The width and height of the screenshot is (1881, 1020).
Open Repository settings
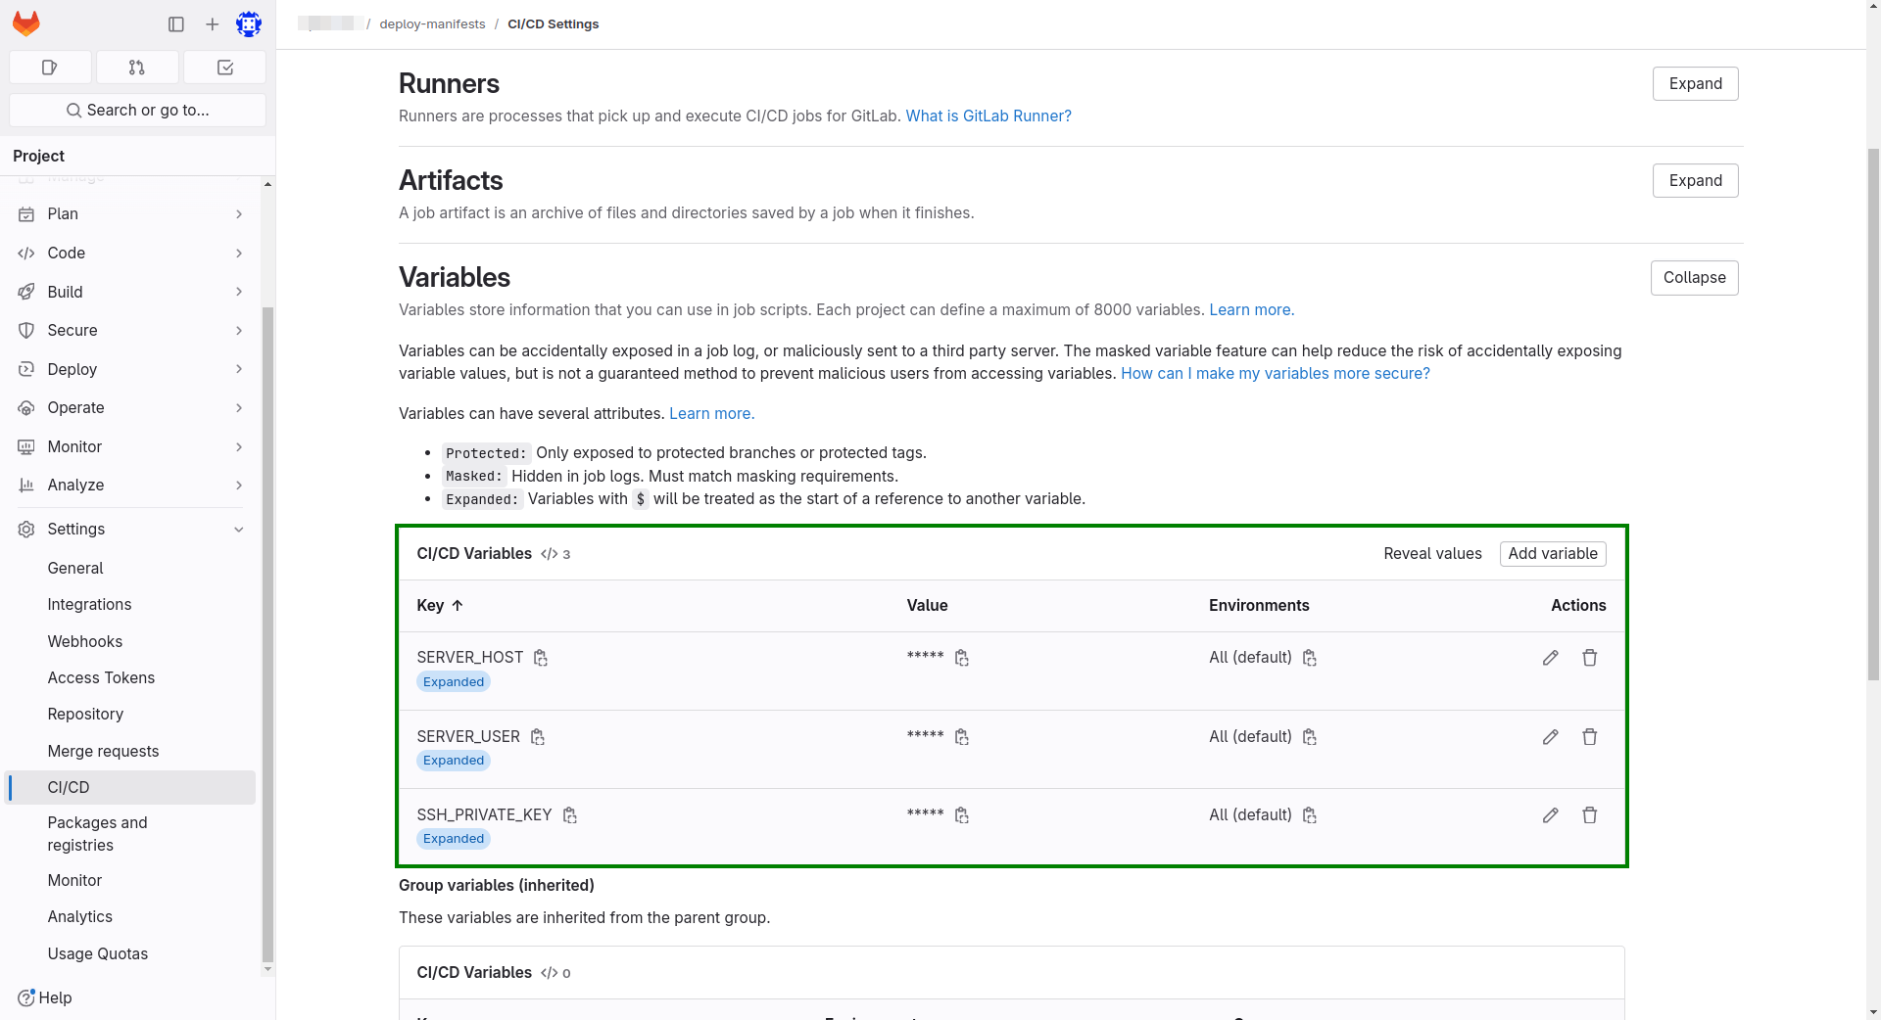click(130, 715)
